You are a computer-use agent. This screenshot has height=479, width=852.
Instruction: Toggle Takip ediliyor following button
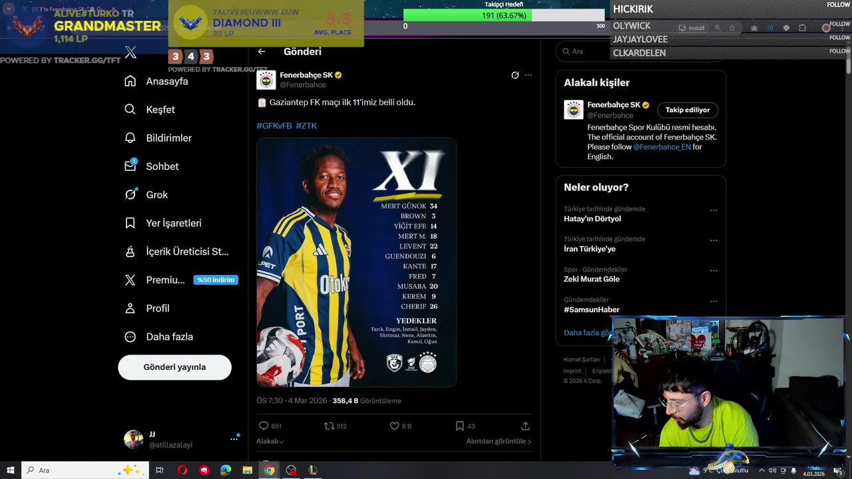[x=688, y=110]
